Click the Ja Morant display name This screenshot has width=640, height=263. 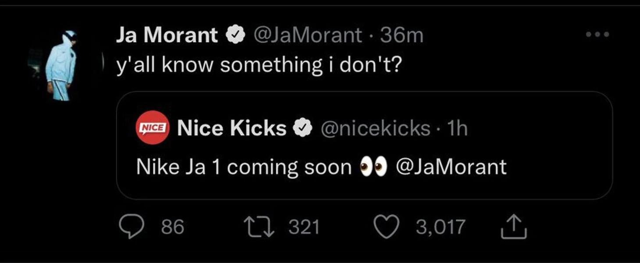[167, 36]
